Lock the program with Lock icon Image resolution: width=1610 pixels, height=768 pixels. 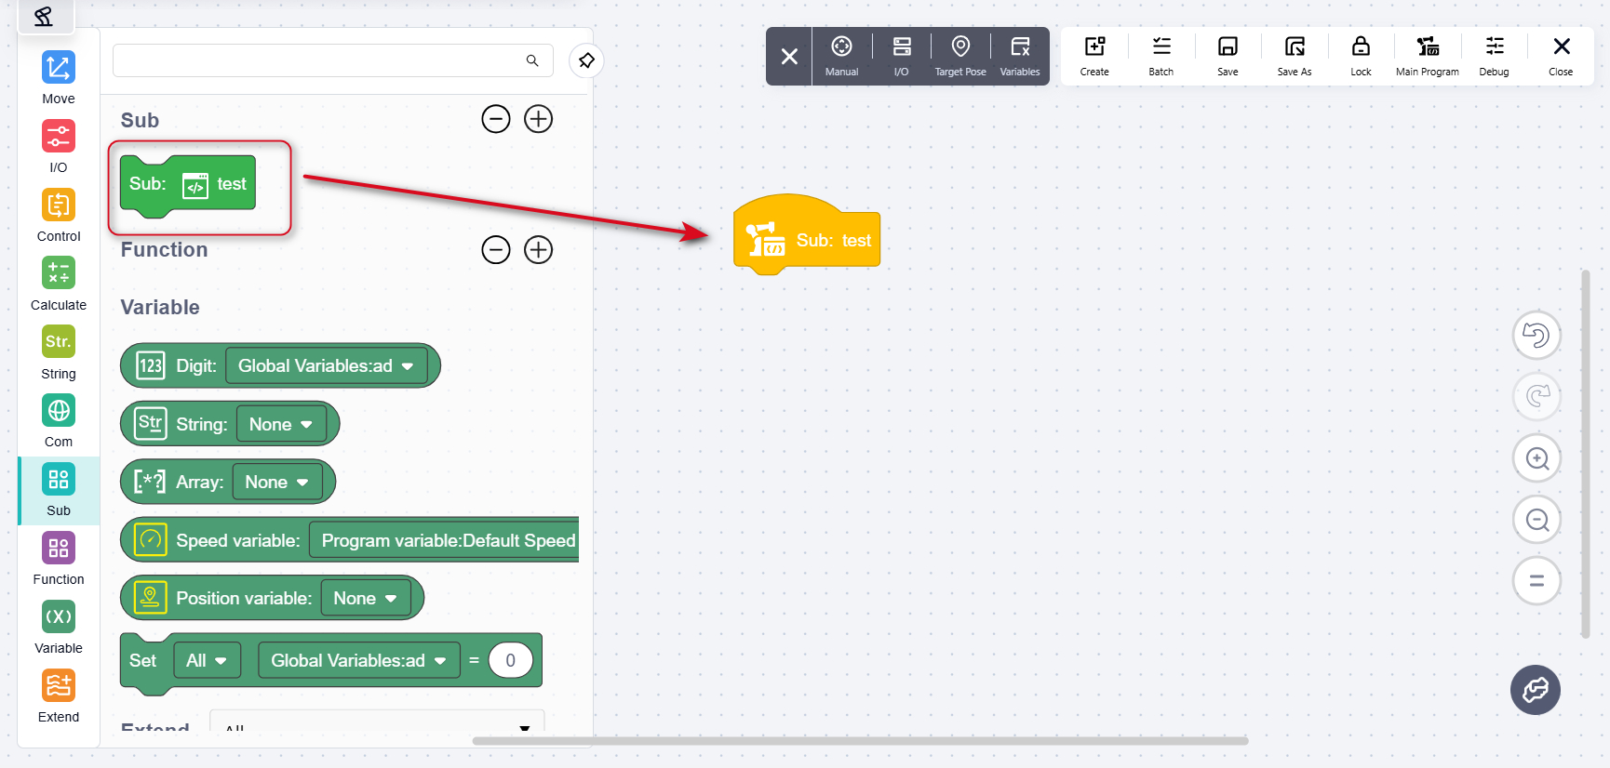coord(1361,57)
